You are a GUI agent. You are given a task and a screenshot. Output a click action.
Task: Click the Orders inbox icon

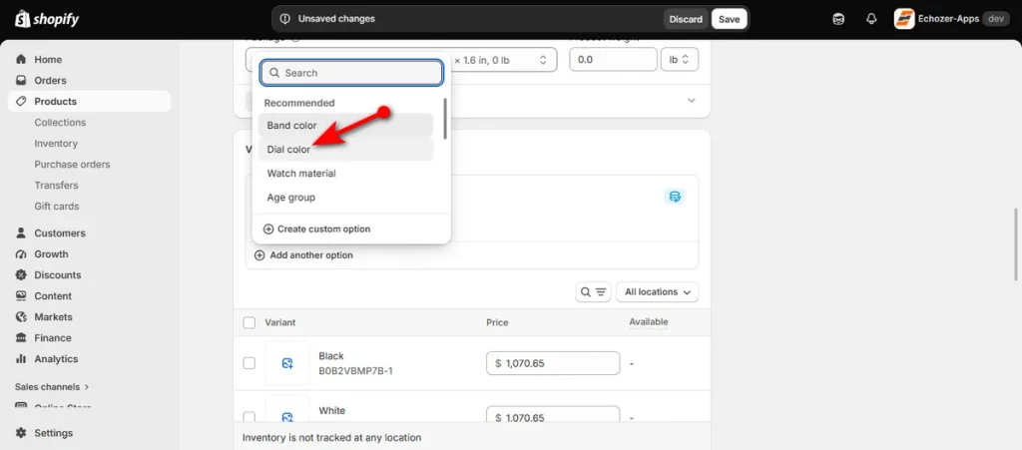(22, 80)
